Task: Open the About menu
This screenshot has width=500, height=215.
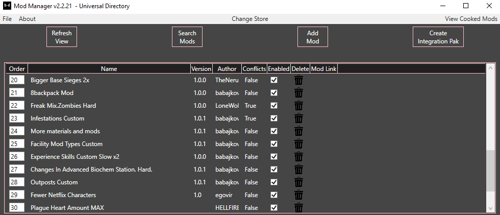Action: 27,19
